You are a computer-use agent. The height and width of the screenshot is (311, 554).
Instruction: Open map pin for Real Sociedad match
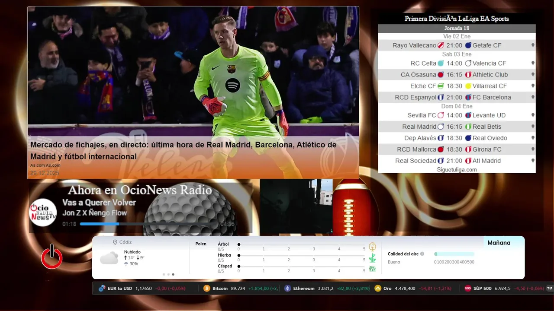click(533, 161)
